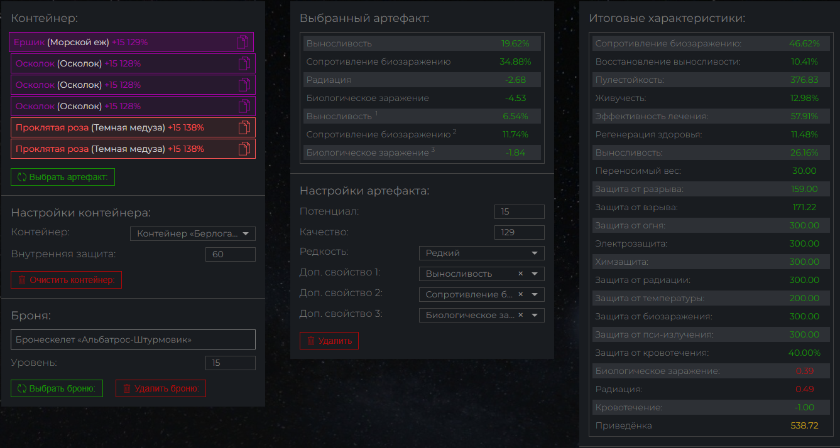Expand the Доп. свойство 3 dropdown arrow
The height and width of the screenshot is (448, 840).
click(x=535, y=315)
